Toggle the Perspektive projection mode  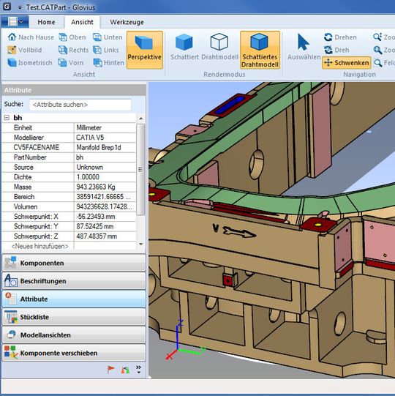pos(145,50)
